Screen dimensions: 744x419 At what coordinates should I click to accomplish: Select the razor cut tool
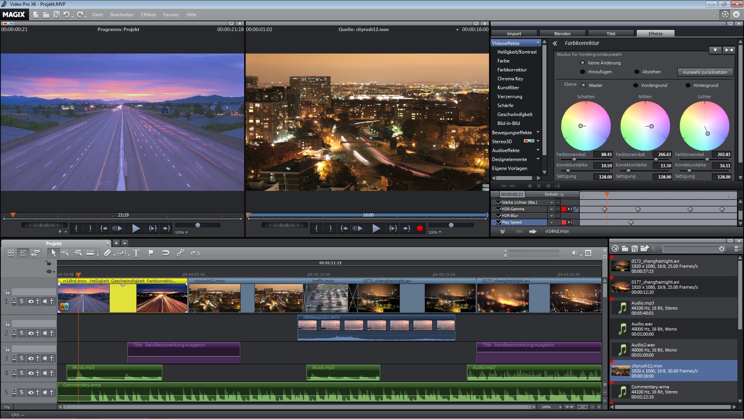pos(107,253)
